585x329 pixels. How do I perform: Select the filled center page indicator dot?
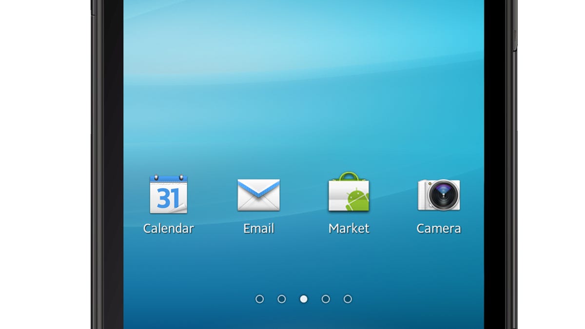pyautogui.click(x=304, y=299)
